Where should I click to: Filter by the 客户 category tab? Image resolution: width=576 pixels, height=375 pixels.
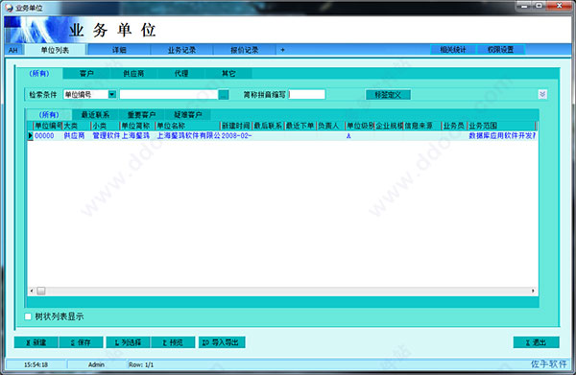point(86,74)
